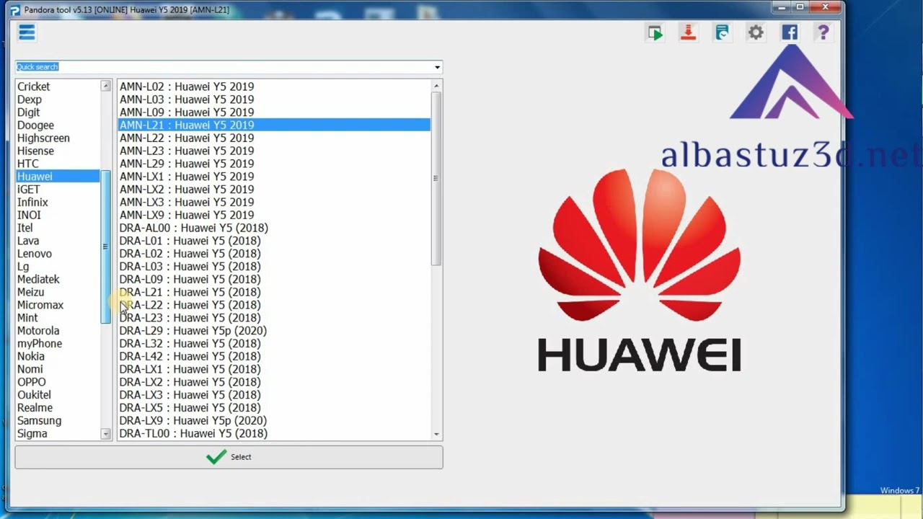The height and width of the screenshot is (519, 923).
Task: Click the green play/run toolbar icon
Action: tap(655, 32)
